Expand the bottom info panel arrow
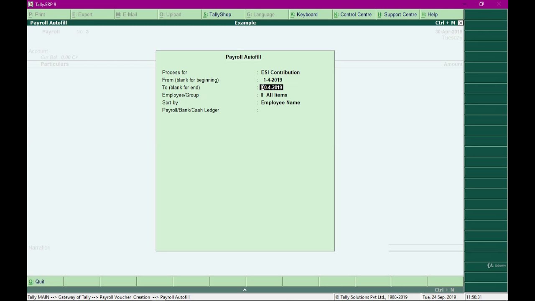Screen dimensions: 535x301 pos(245,290)
